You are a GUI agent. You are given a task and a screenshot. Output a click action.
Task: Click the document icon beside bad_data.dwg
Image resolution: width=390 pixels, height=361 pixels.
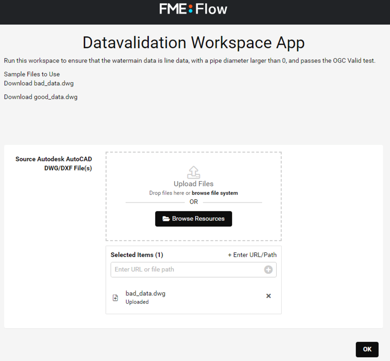point(115,297)
